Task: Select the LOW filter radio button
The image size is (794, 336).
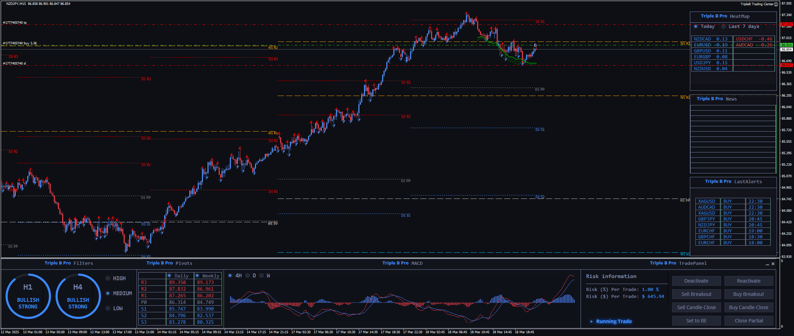Action: click(108, 308)
